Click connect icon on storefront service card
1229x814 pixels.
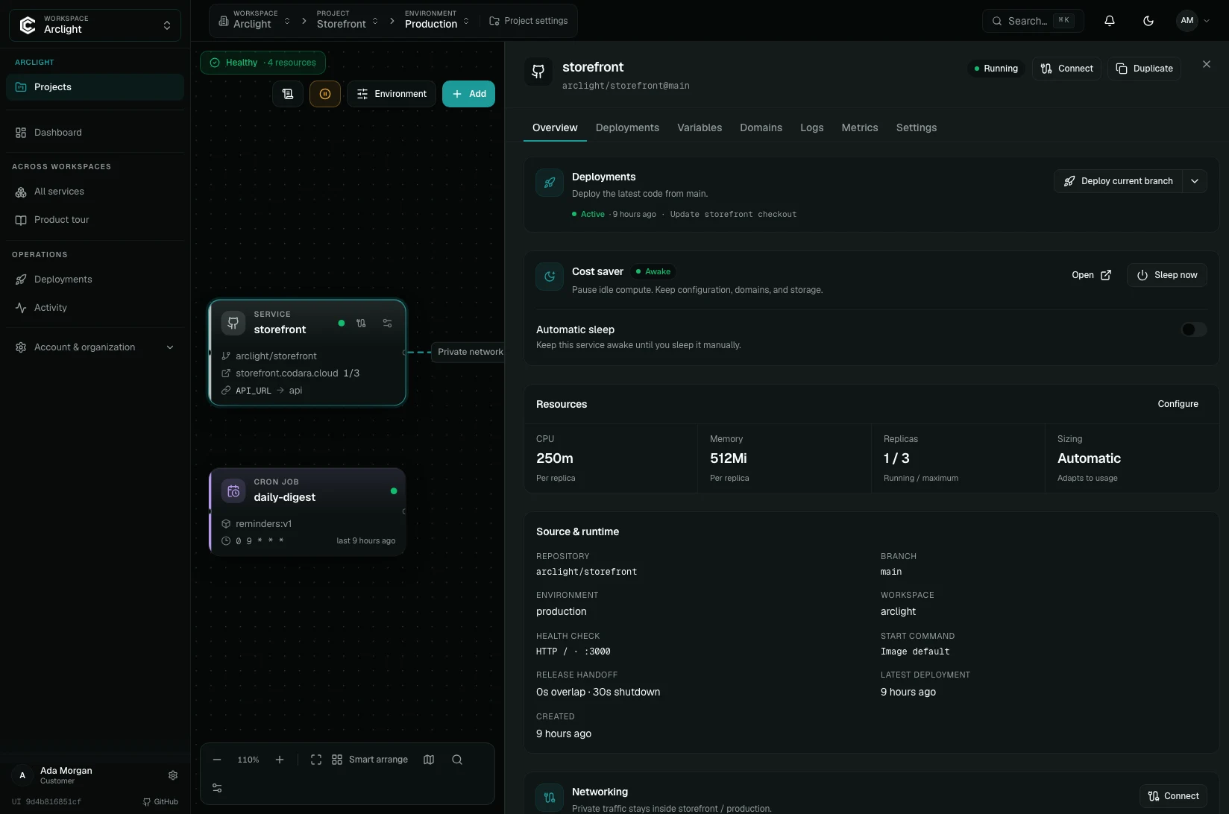point(361,324)
